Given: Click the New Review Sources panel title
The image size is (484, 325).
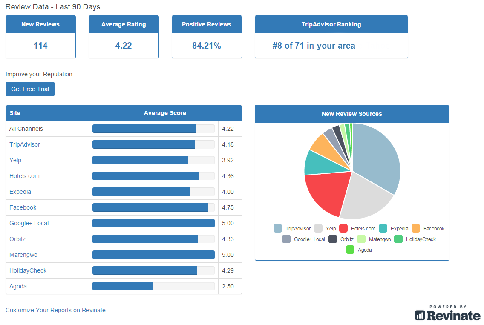Looking at the screenshot, I should tap(352, 114).
